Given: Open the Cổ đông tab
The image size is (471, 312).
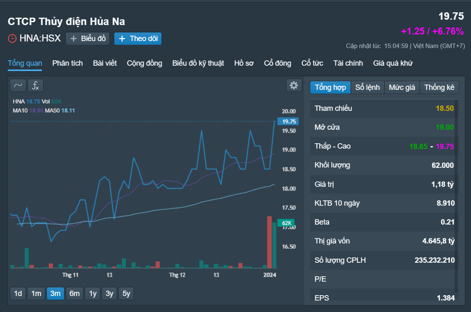Looking at the screenshot, I should pyautogui.click(x=277, y=63).
